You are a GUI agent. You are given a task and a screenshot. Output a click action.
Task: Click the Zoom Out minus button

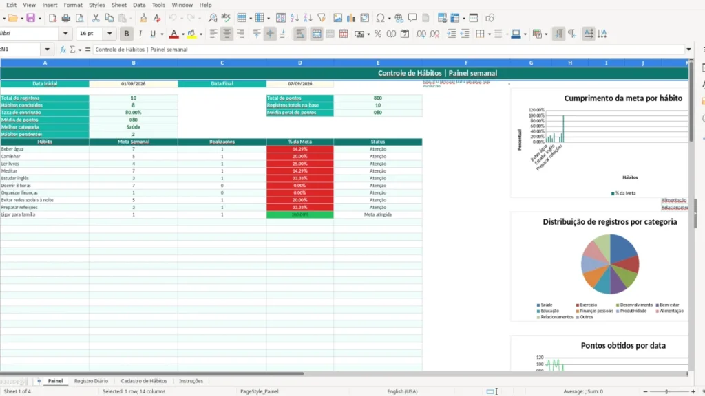point(645,391)
